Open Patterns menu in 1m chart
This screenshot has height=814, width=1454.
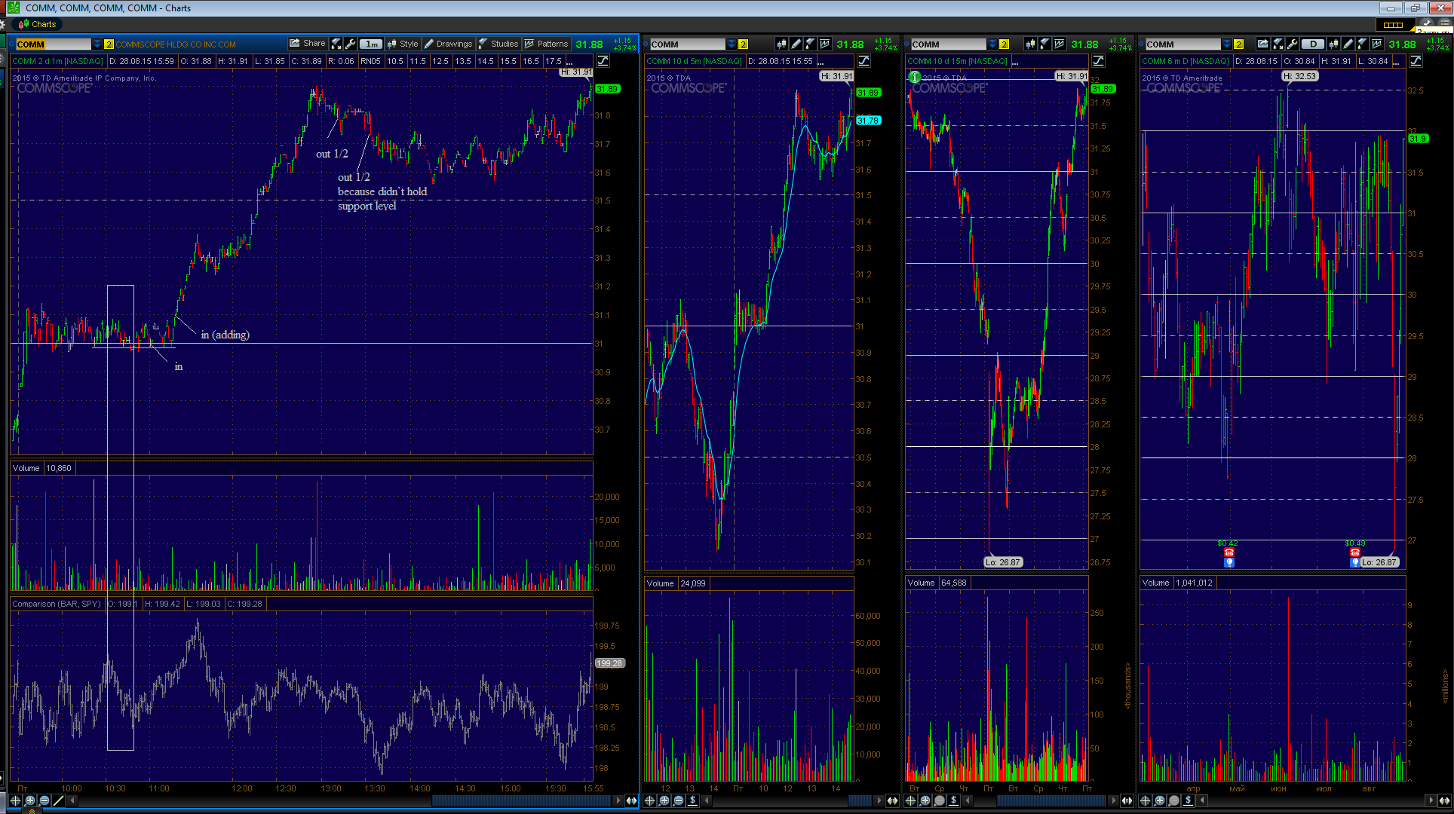546,44
